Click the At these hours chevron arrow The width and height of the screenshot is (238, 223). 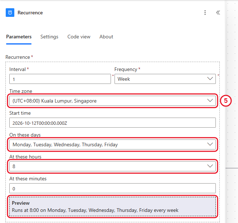[x=210, y=166]
